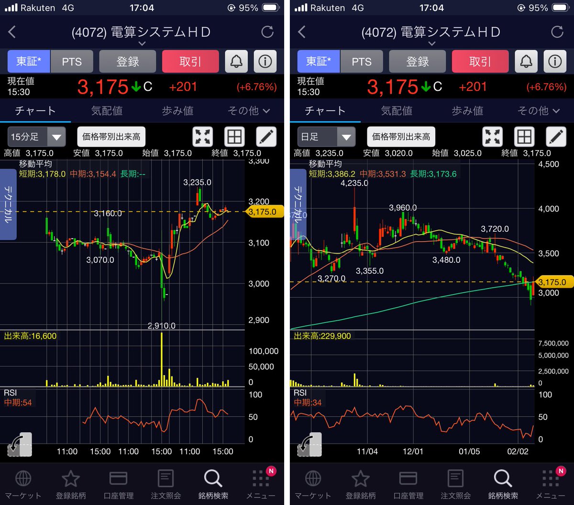Open メニュー in right bottom bar
574x505 pixels.
551,484
